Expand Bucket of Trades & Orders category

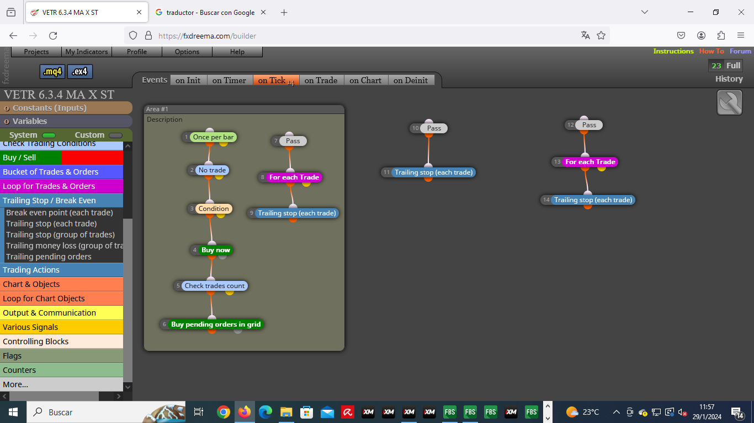point(61,172)
